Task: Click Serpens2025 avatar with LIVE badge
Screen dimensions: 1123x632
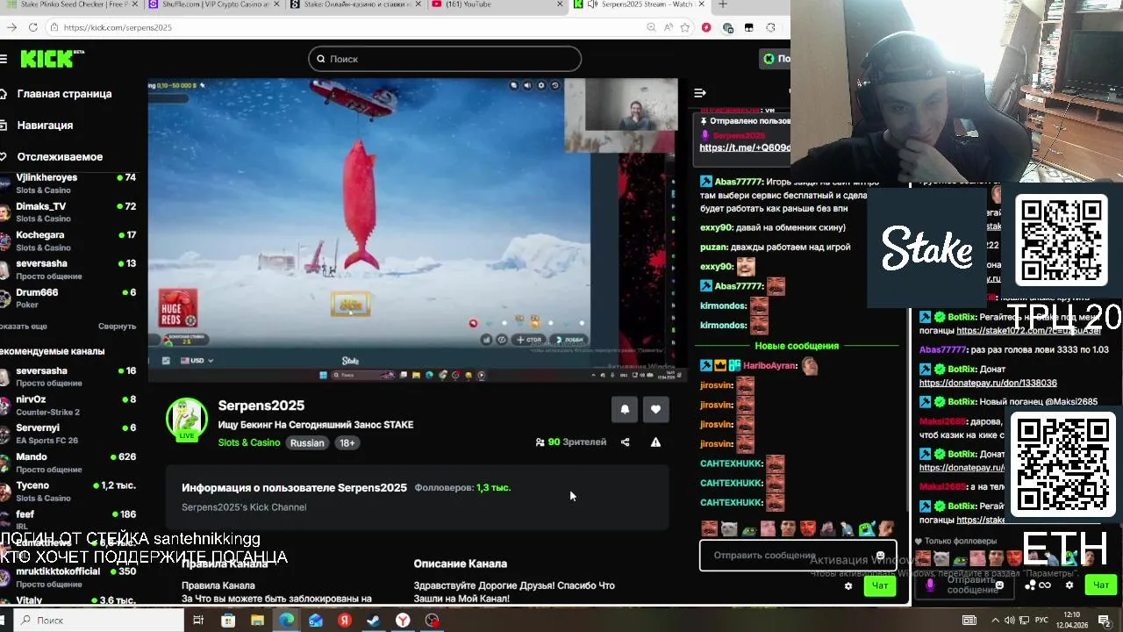Action: pyautogui.click(x=187, y=419)
